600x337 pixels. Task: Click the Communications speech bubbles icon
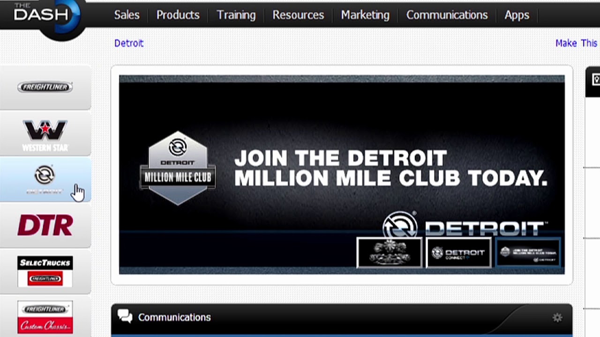(125, 317)
